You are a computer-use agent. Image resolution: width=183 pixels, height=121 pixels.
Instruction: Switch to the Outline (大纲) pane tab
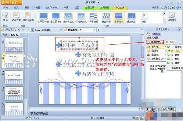coord(5,35)
